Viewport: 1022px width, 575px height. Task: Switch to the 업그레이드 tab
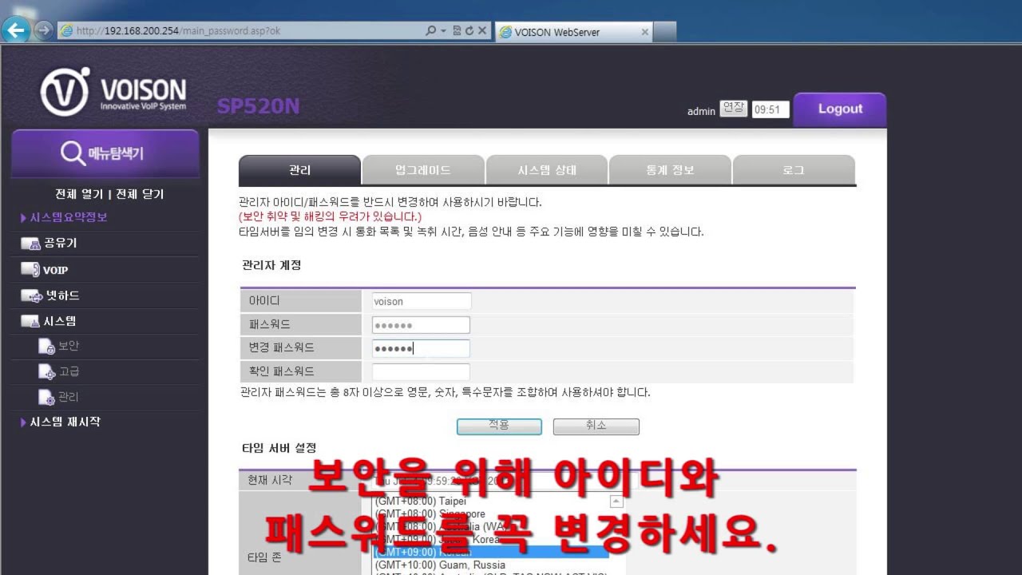tap(423, 170)
